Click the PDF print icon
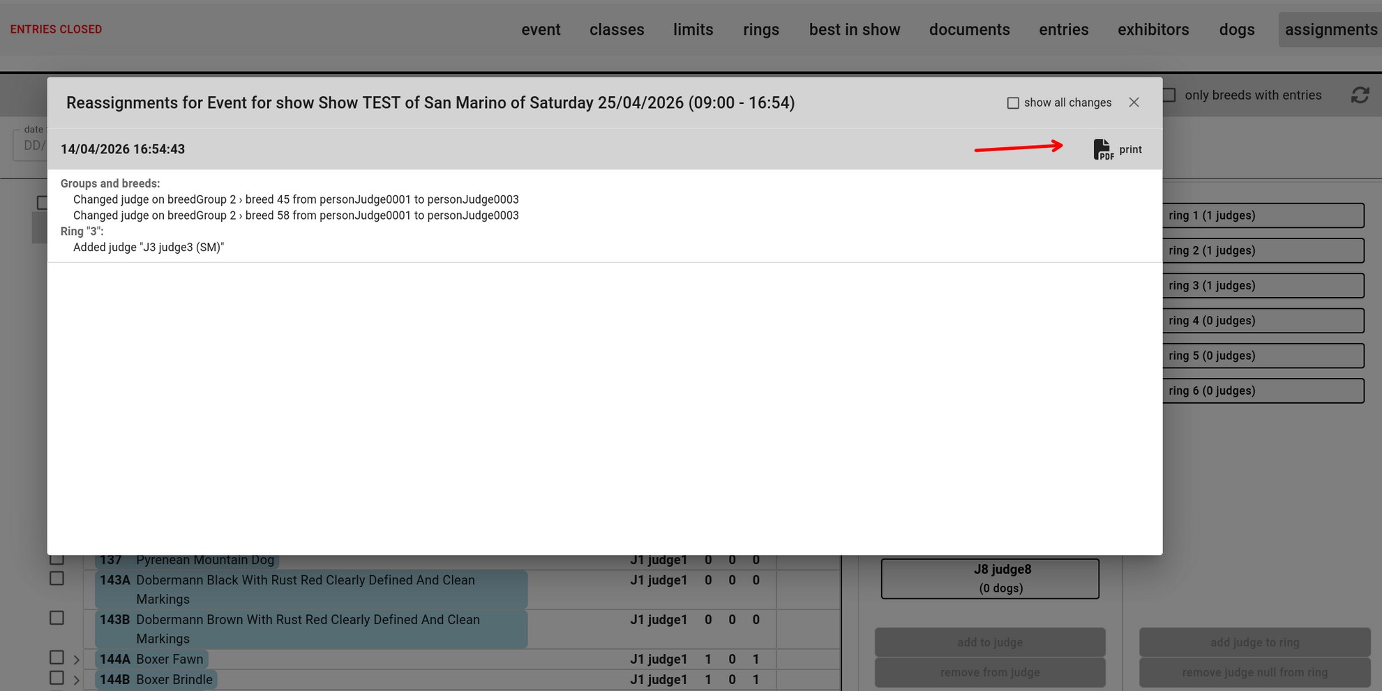 click(1103, 149)
